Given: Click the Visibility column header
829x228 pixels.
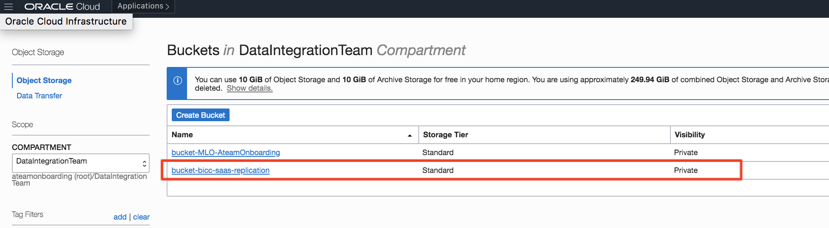Looking at the screenshot, I should click(x=690, y=135).
